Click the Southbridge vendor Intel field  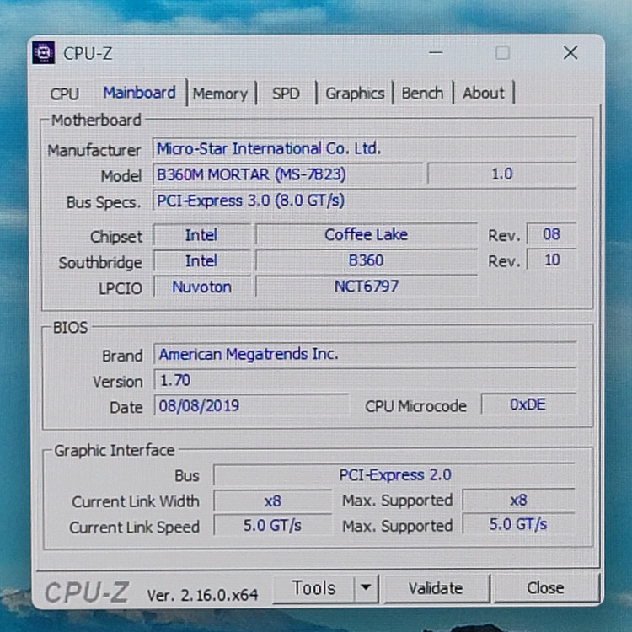click(x=201, y=260)
